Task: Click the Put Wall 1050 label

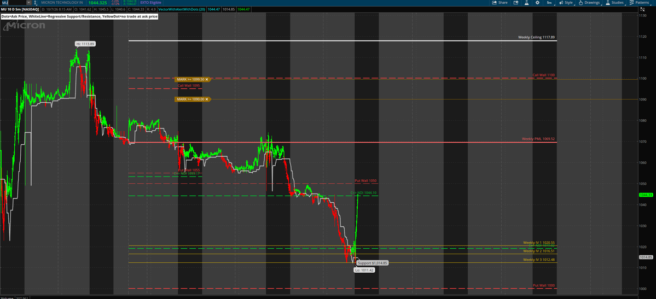Action: click(x=365, y=180)
